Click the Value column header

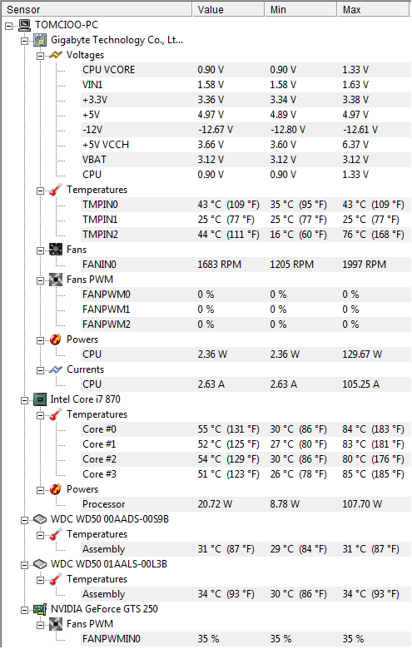(x=229, y=9)
